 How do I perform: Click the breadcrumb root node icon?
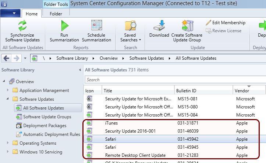click(x=35, y=58)
